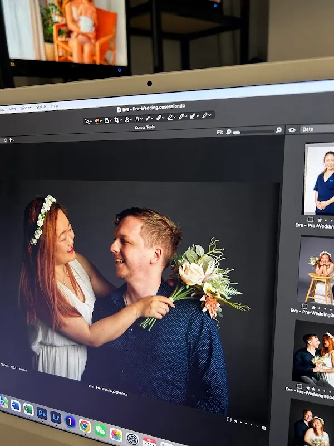The image size is (334, 446).
Task: Click second star under couple-sitting thumbnail
Action: pyautogui.click(x=313, y=389)
